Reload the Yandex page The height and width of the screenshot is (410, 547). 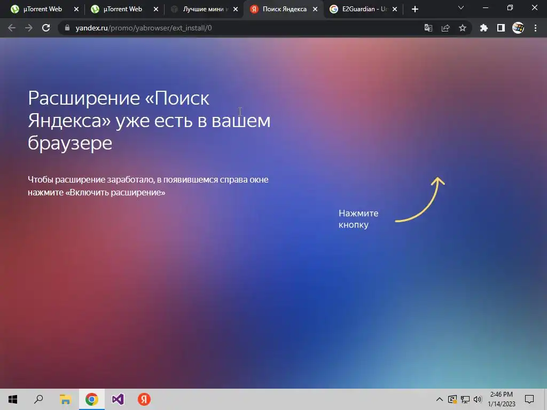(x=46, y=28)
